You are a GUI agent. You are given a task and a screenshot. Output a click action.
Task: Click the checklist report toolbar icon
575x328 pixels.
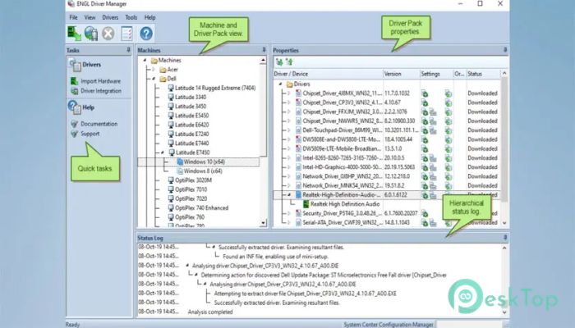(126, 34)
